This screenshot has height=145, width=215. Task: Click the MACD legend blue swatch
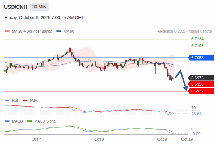[7, 121]
